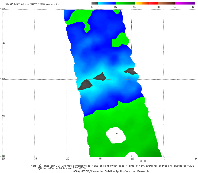Select the gray 0–5 segment of the color bar
The image size is (198, 173).
(x=95, y=3)
